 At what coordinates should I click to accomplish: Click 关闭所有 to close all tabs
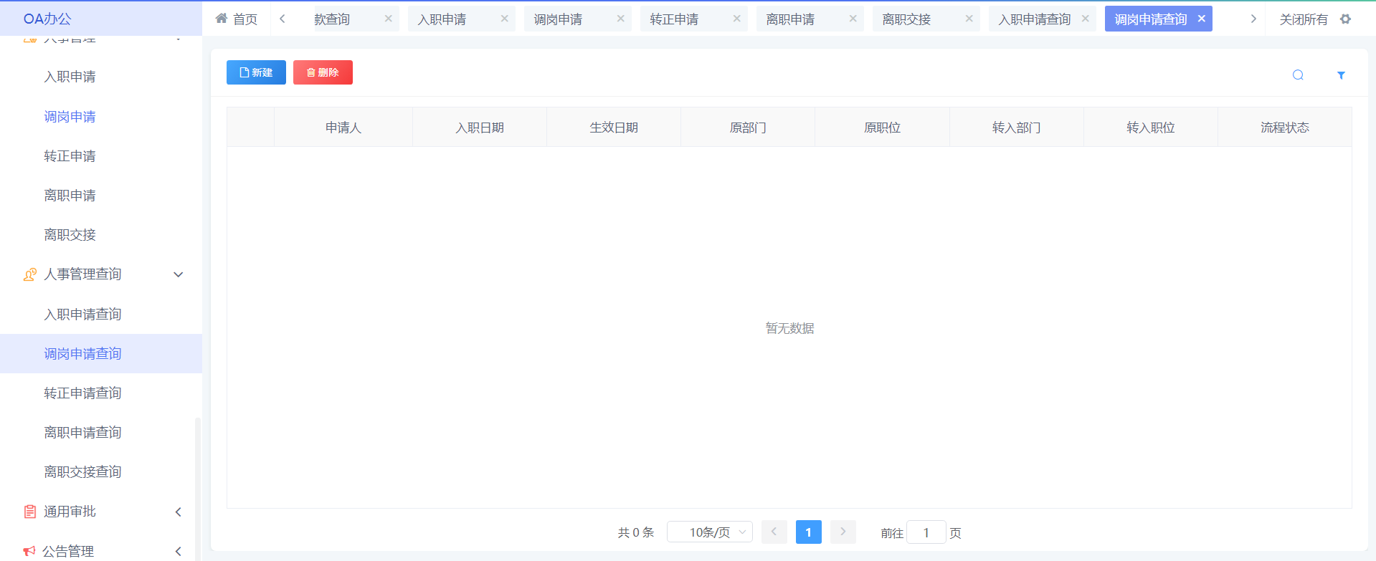[x=1303, y=19]
